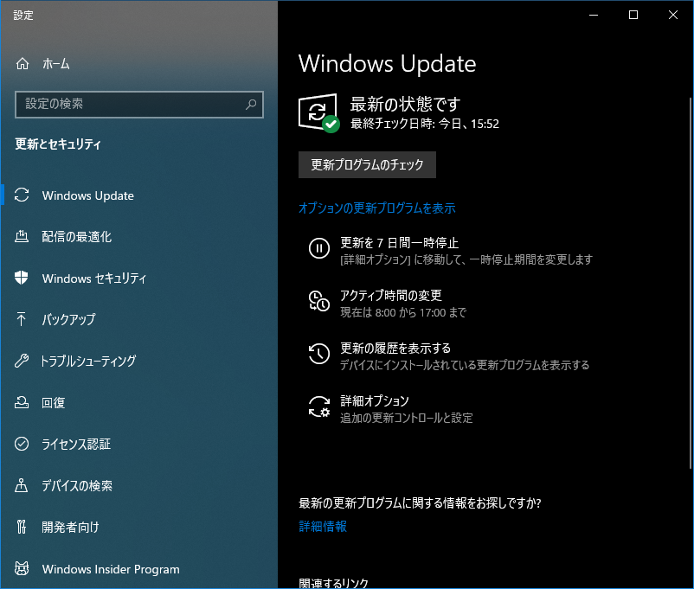Click the 最新の状態です status text

[406, 104]
